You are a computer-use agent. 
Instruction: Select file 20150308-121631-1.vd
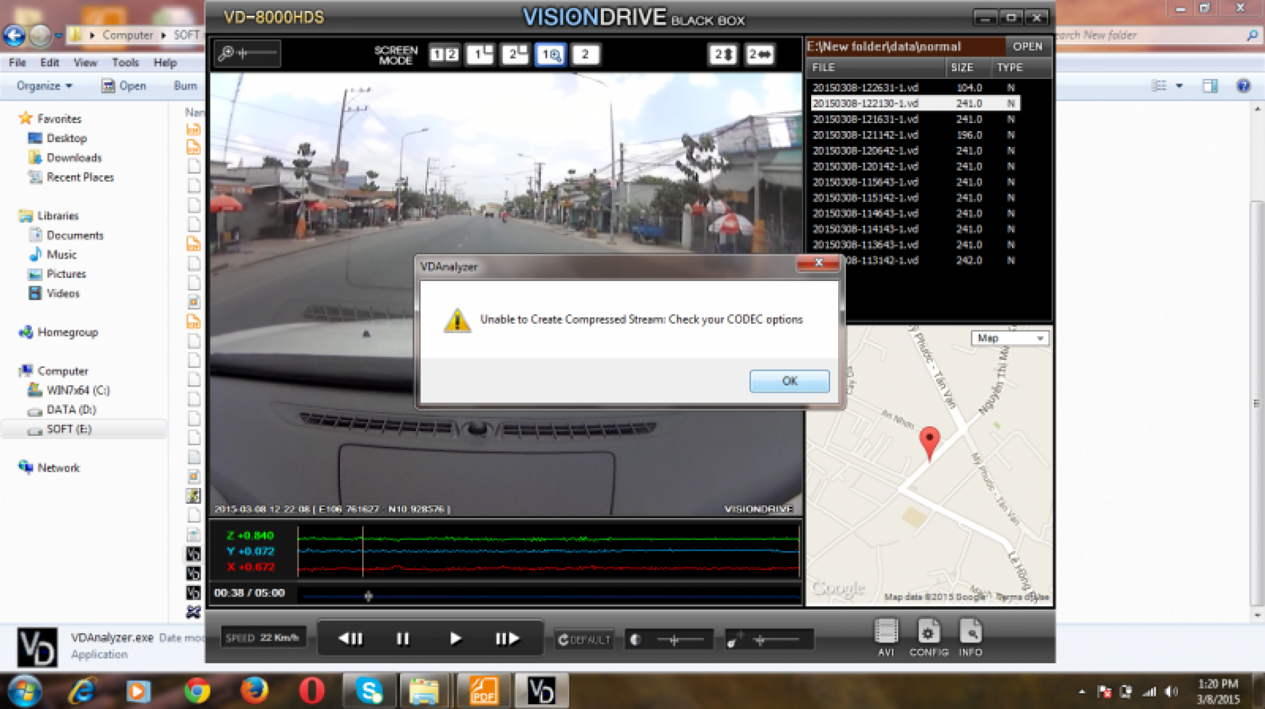[915, 119]
